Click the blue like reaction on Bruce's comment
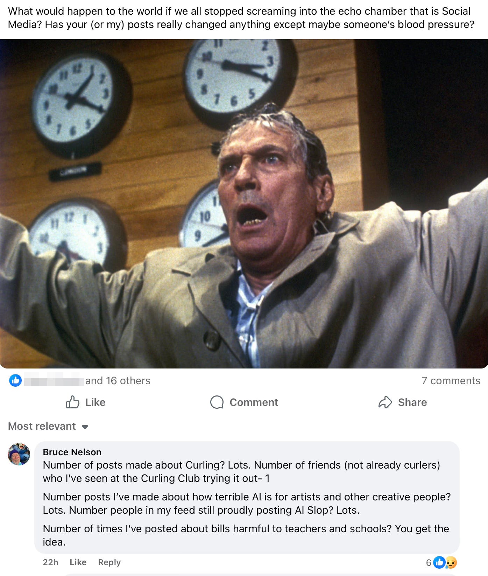This screenshot has height=576, width=488. 439,562
